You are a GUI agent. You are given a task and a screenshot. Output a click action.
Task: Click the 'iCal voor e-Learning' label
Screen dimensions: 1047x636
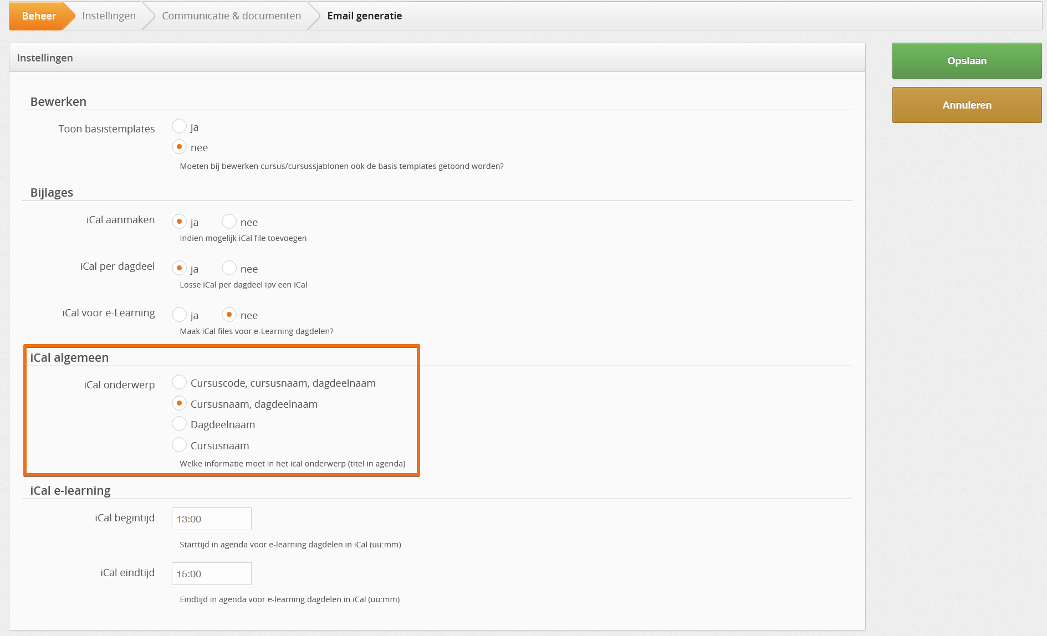coord(109,312)
